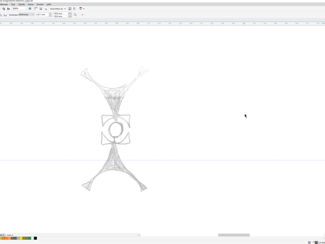Click the fill color indicator in status bar
The height and width of the screenshot is (244, 325).
(316, 242)
